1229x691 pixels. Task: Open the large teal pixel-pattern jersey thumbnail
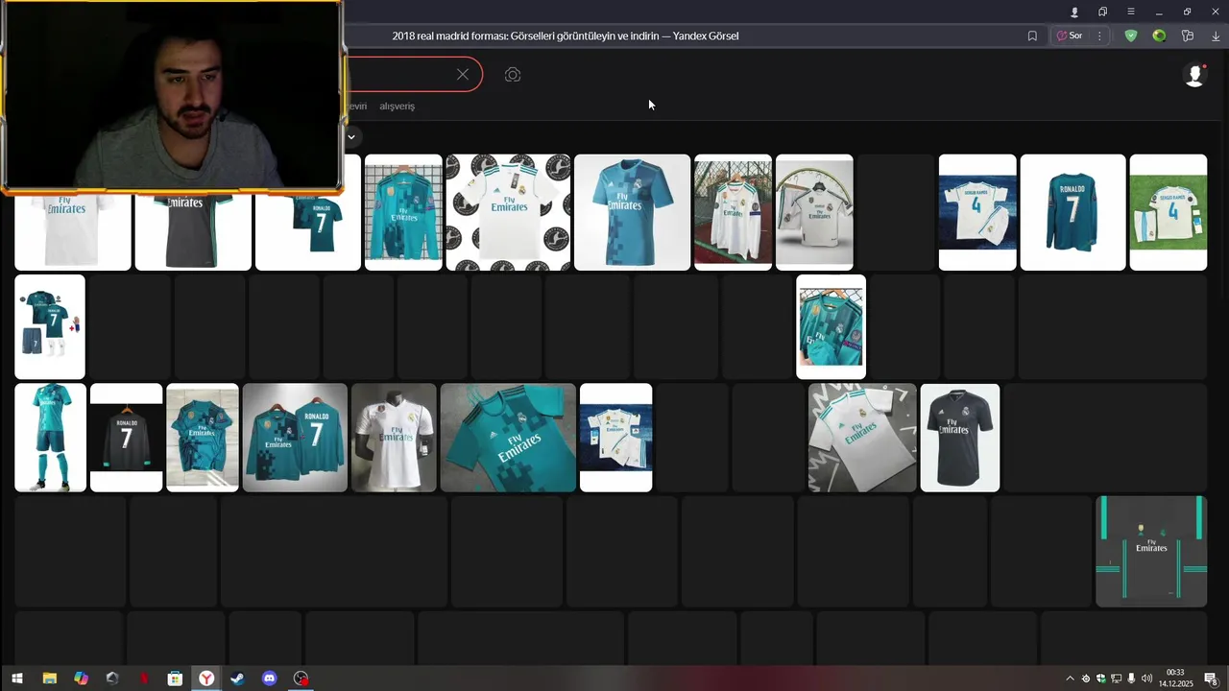pos(632,212)
